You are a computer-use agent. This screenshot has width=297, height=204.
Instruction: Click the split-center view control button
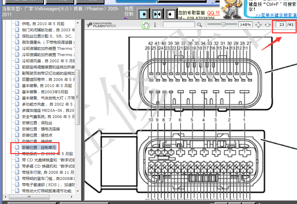(x=157, y=14)
